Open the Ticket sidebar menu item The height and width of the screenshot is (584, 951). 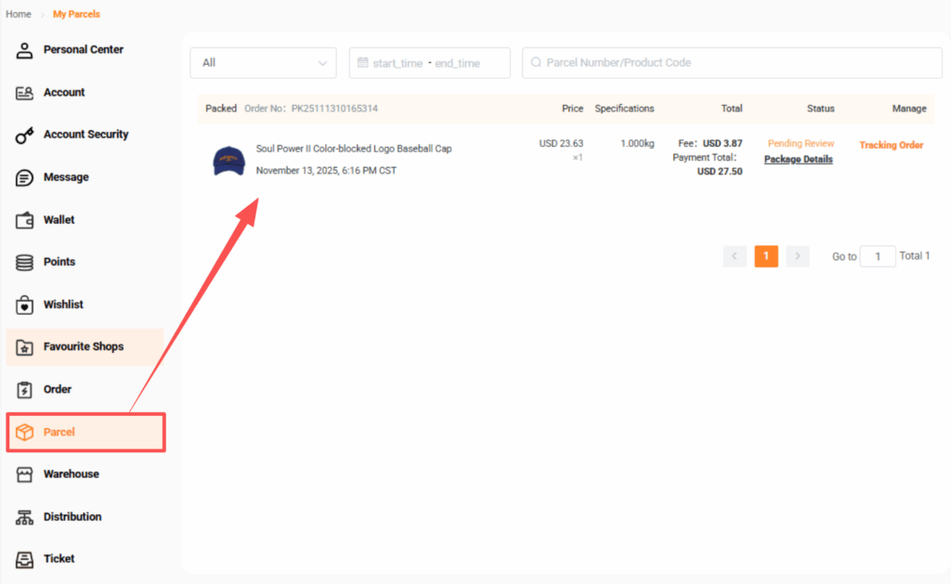(59, 559)
